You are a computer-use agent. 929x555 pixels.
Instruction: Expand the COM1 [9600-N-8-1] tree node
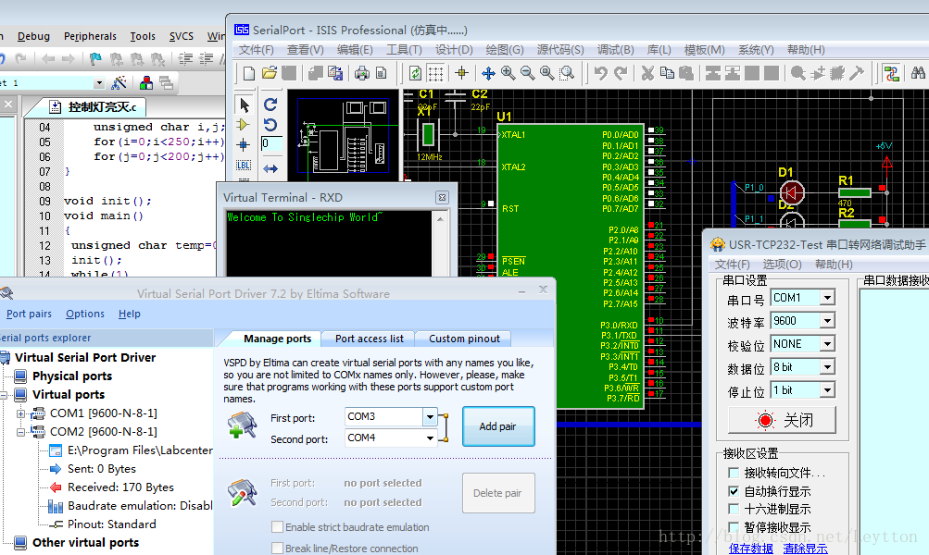20,413
